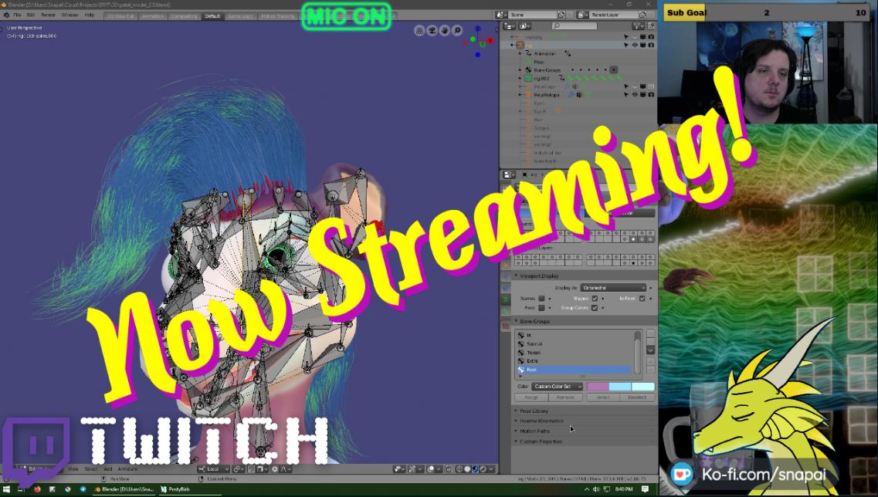Open the orange Object properties tab
The height and width of the screenshot is (497, 878).
click(506, 264)
